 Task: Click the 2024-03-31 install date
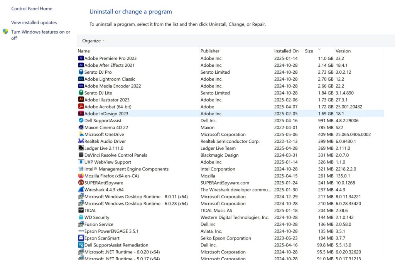pyautogui.click(x=286, y=155)
